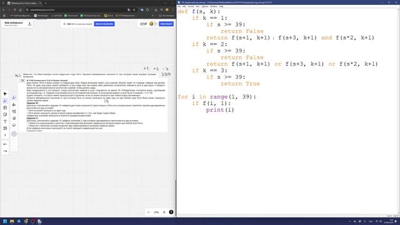Image resolution: width=400 pixels, height=225 pixels.
Task: Zoom out the whiteboard with minus
Action: [x=149, y=212]
